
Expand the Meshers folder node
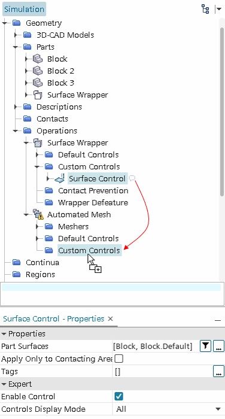[x=38, y=226]
